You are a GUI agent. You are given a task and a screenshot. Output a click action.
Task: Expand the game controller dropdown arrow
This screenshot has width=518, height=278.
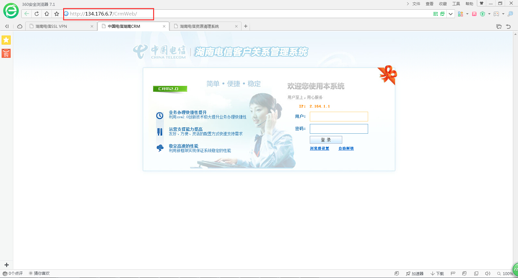503,14
